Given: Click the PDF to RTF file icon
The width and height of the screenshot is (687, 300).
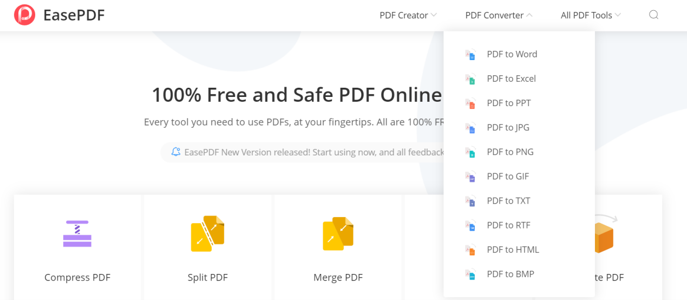Looking at the screenshot, I should coord(470,225).
